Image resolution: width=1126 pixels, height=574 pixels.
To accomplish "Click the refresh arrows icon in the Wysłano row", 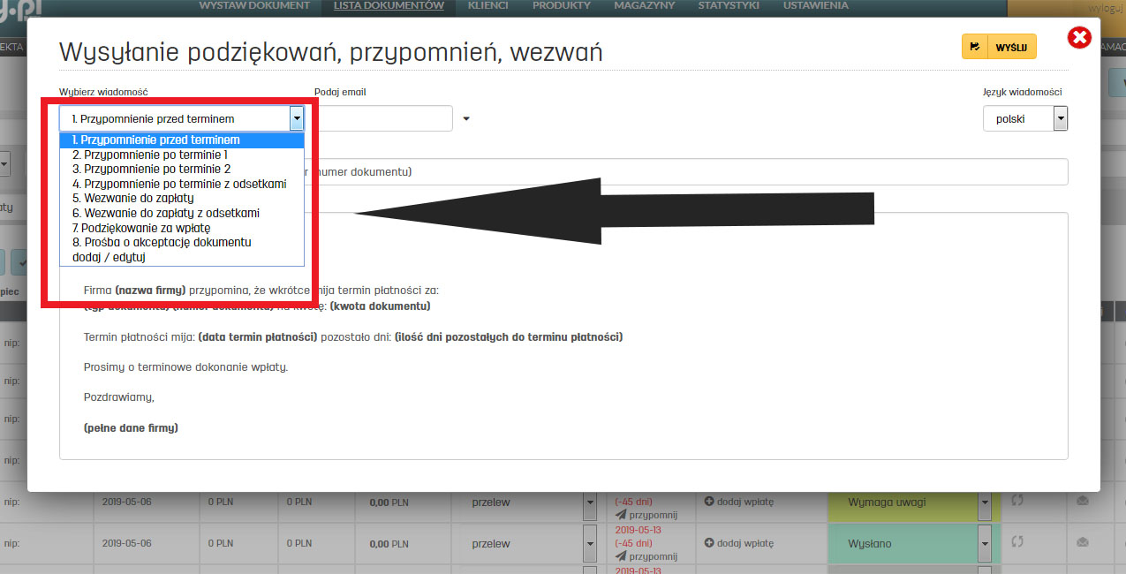I will [x=1017, y=542].
